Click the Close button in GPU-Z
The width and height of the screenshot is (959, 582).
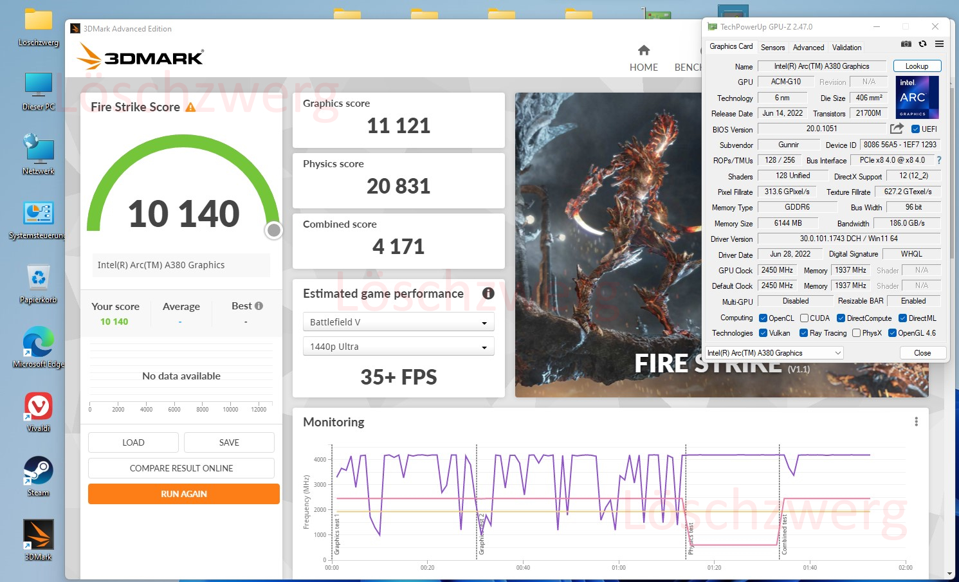(x=922, y=353)
